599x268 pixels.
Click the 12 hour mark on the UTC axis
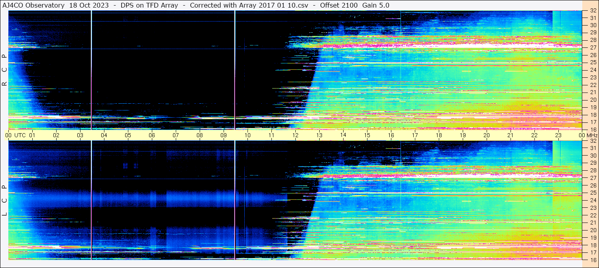(x=295, y=135)
